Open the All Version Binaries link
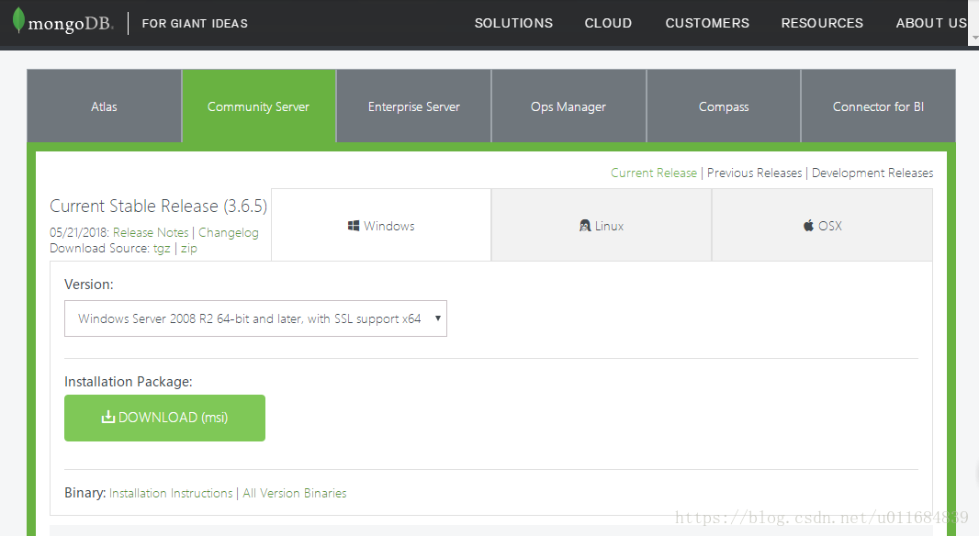 [295, 493]
